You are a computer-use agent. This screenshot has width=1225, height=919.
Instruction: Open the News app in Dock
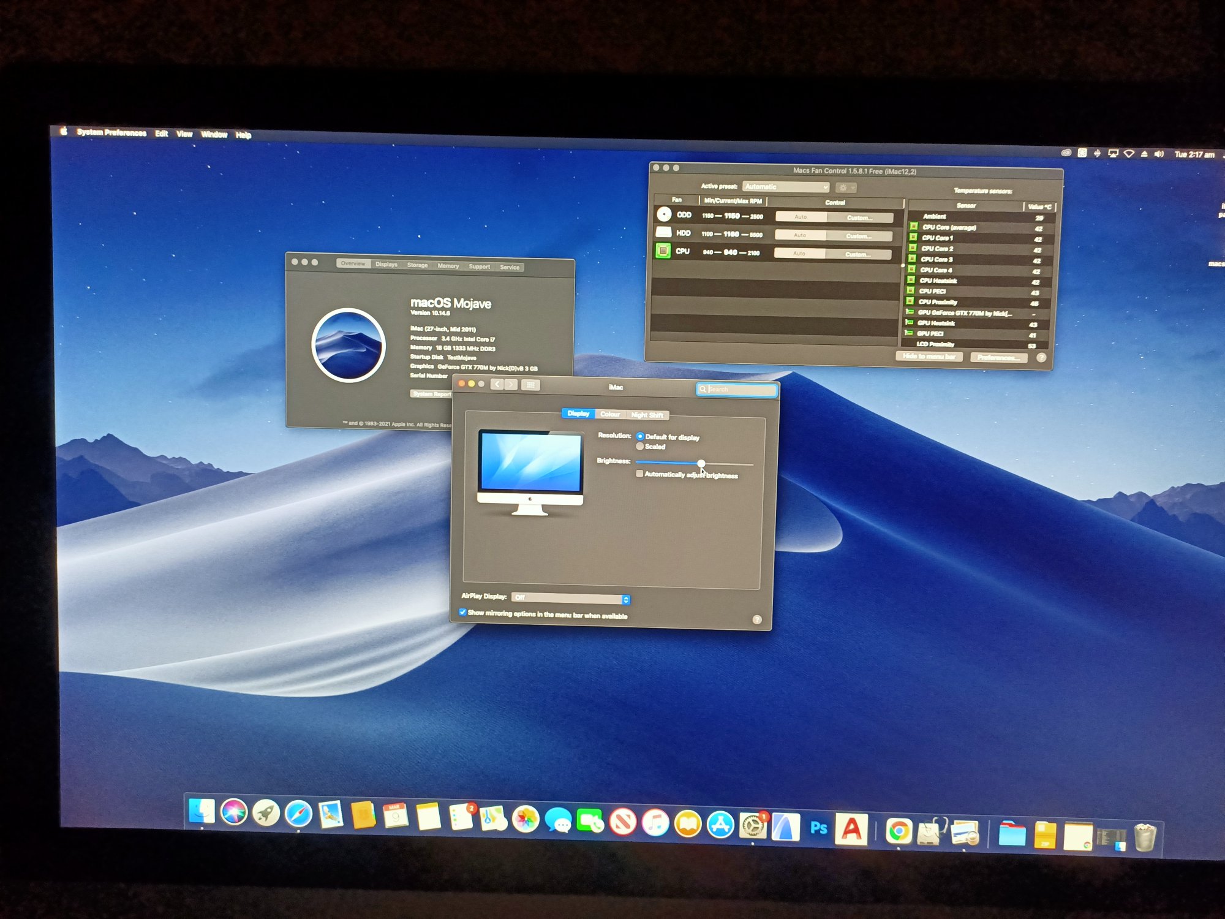[623, 822]
